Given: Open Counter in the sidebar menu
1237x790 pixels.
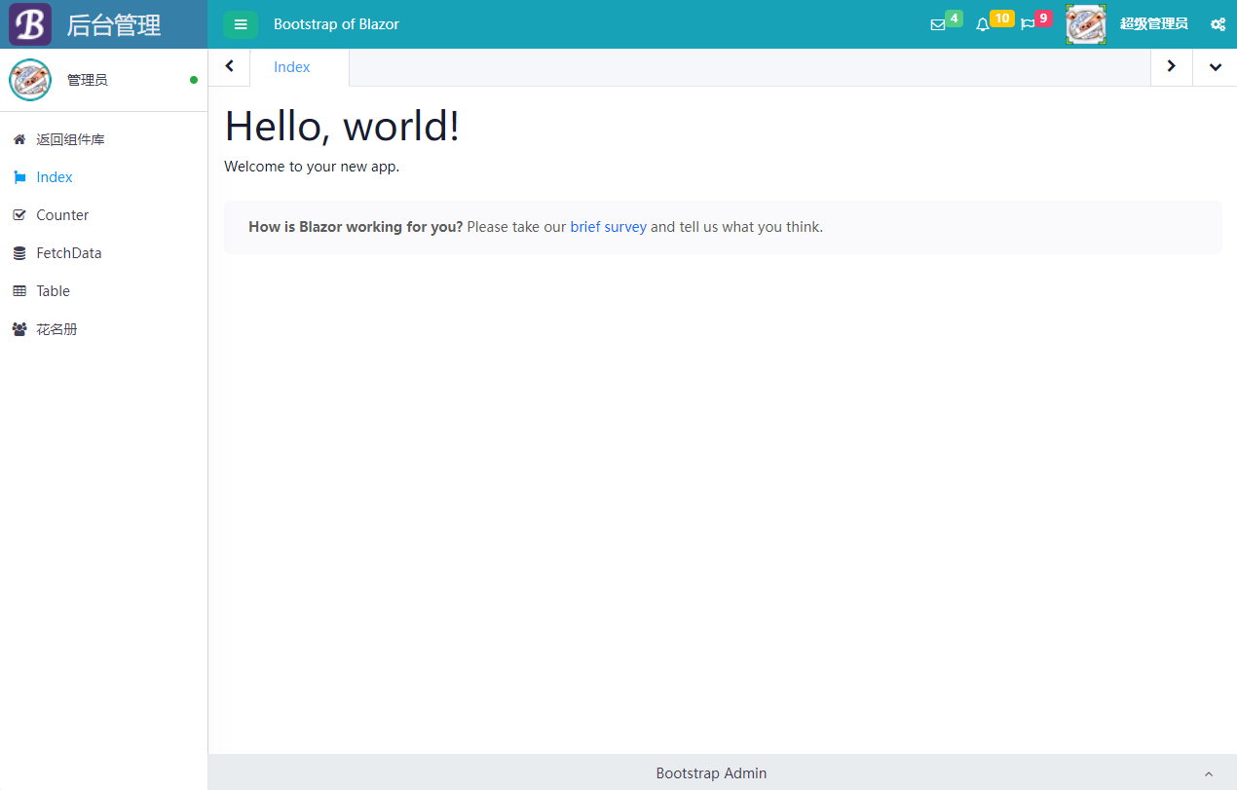Looking at the screenshot, I should (62, 215).
